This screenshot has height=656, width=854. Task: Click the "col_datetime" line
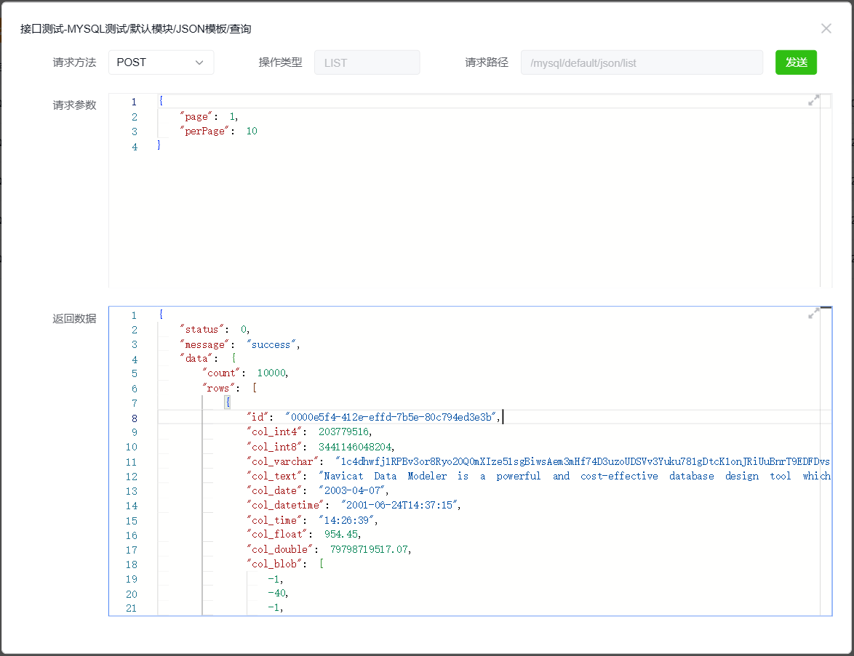[354, 506]
